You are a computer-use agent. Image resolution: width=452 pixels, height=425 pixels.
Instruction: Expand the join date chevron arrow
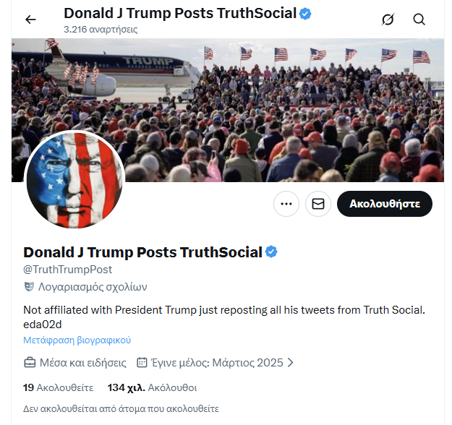290,362
